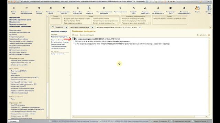Screen dimensions: 220x123
Task: Open Интернет-поддержка и сервисы link
Action: pos(19,54)
